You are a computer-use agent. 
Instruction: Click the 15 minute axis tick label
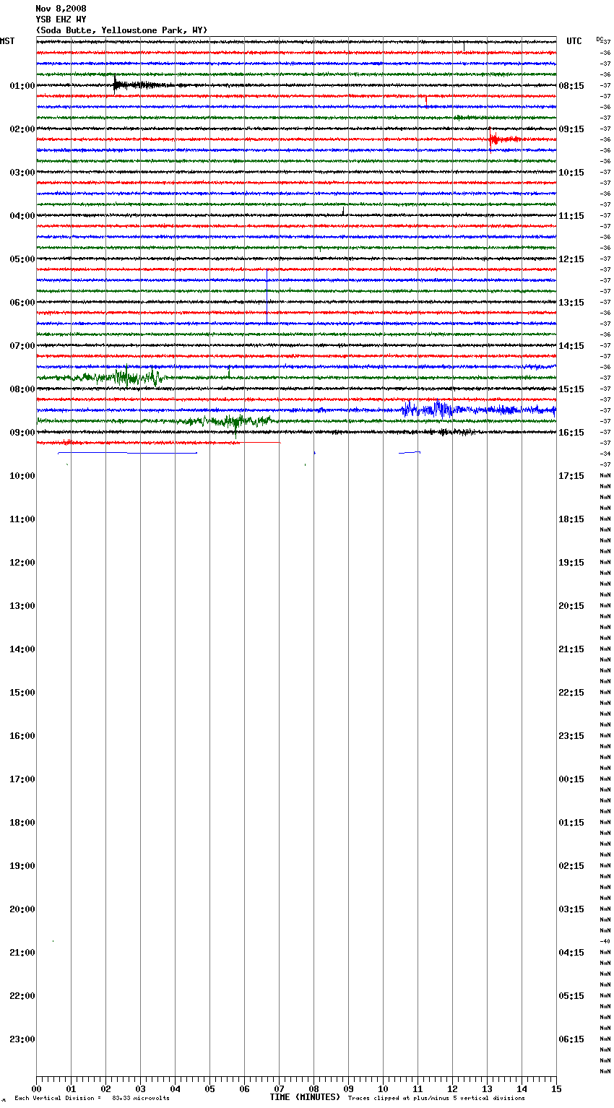coord(556,1088)
